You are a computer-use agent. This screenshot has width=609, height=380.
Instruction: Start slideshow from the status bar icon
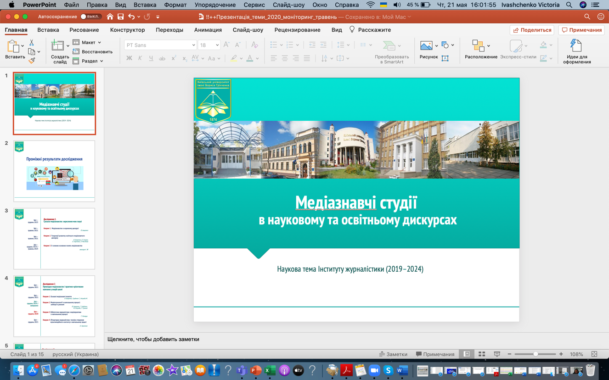click(497, 354)
